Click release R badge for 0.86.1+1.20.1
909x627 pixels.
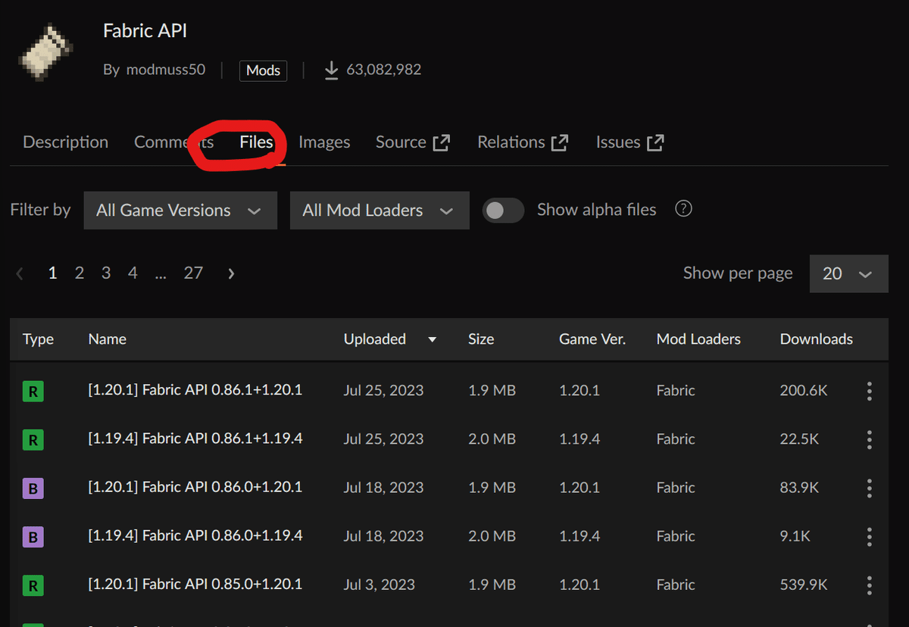click(33, 391)
